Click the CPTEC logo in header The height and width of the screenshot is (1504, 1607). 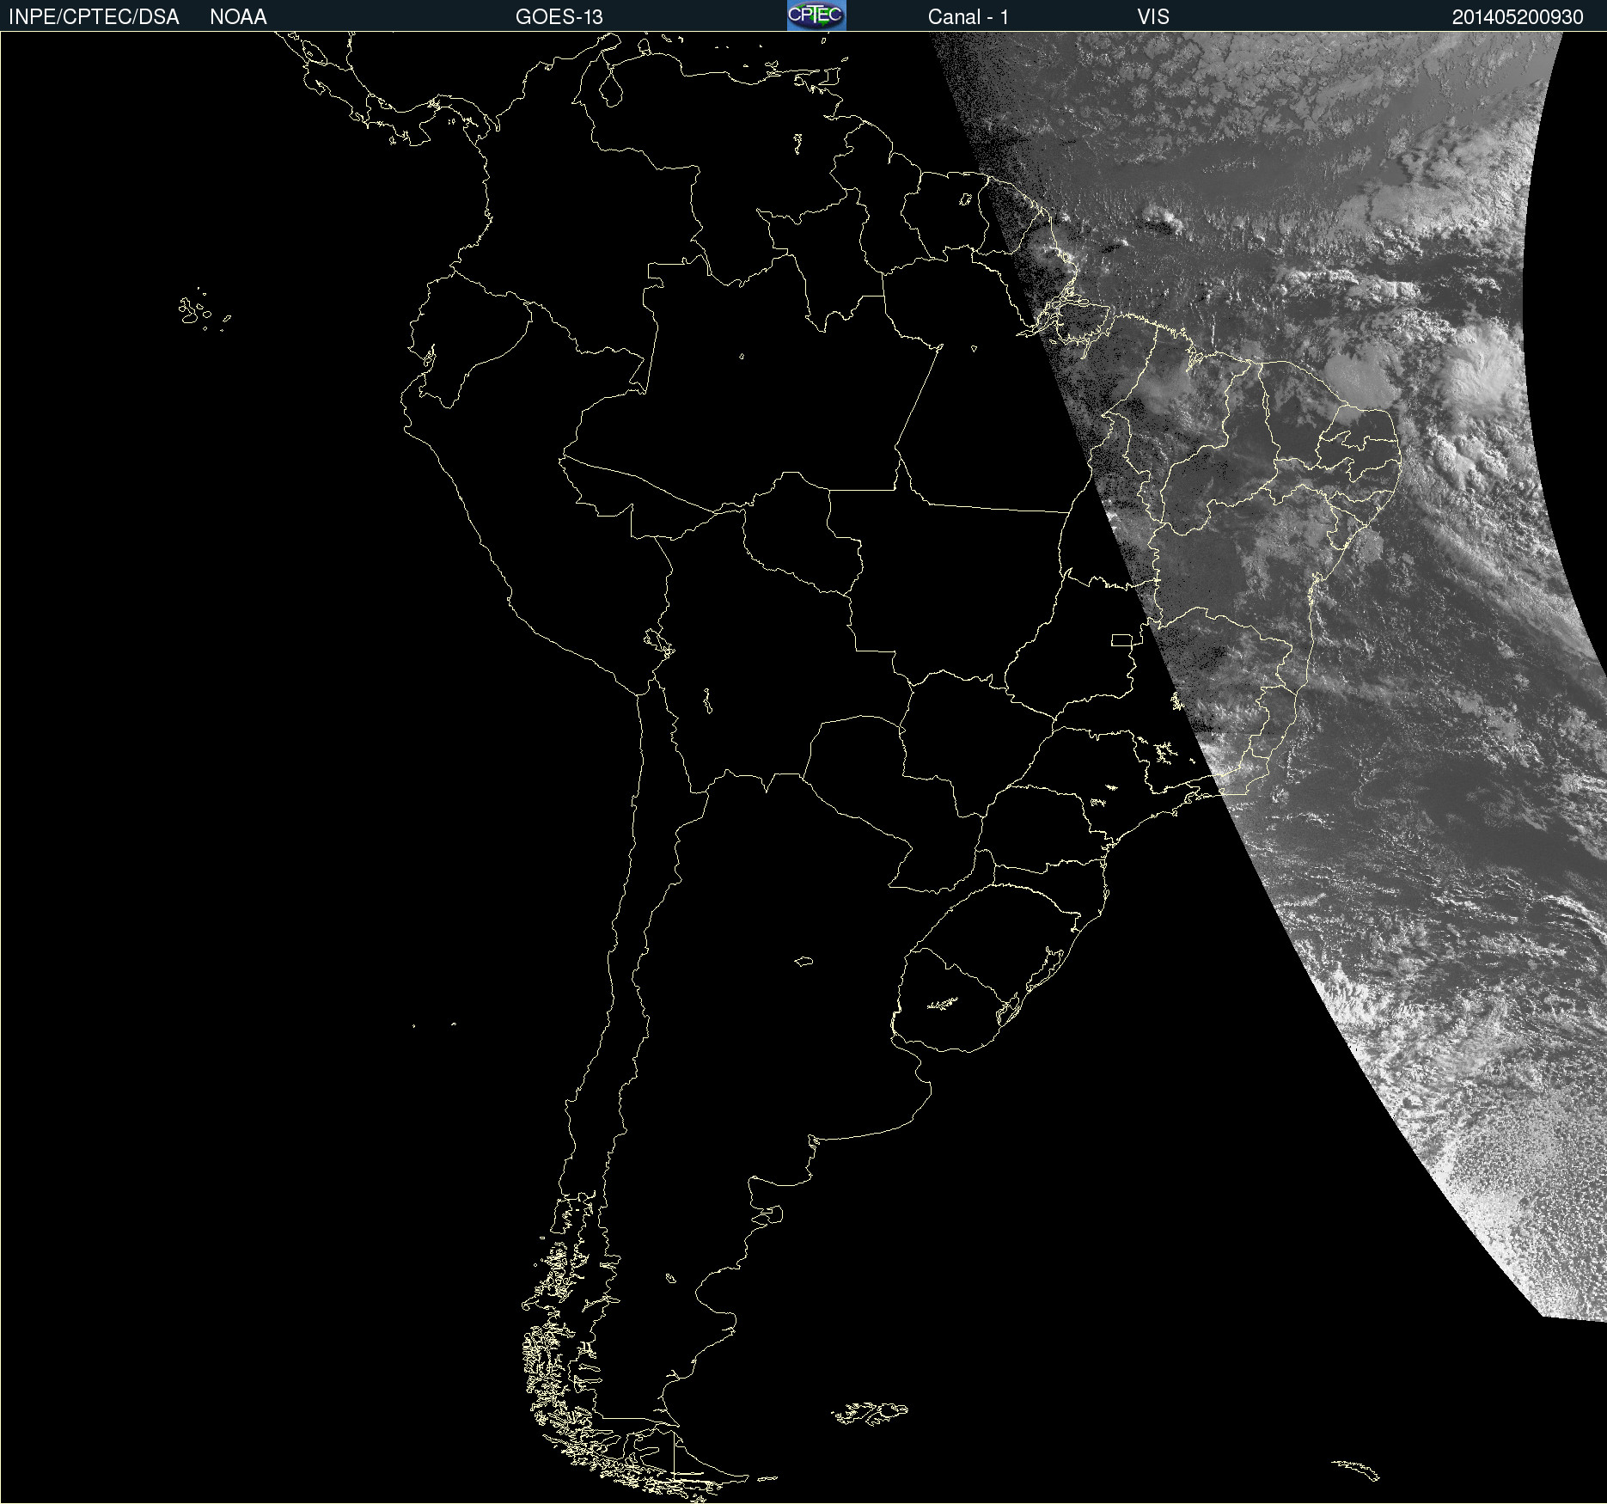click(x=816, y=15)
